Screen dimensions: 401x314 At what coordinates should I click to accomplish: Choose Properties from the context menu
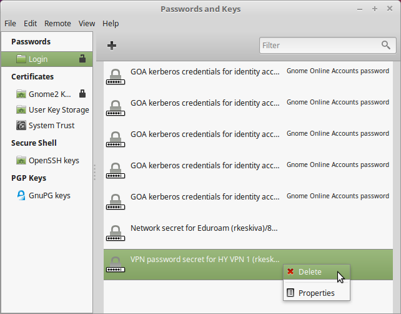point(317,293)
